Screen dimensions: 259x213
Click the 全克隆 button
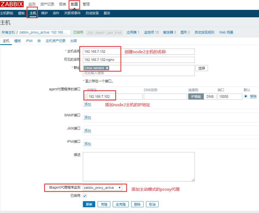click(121, 204)
